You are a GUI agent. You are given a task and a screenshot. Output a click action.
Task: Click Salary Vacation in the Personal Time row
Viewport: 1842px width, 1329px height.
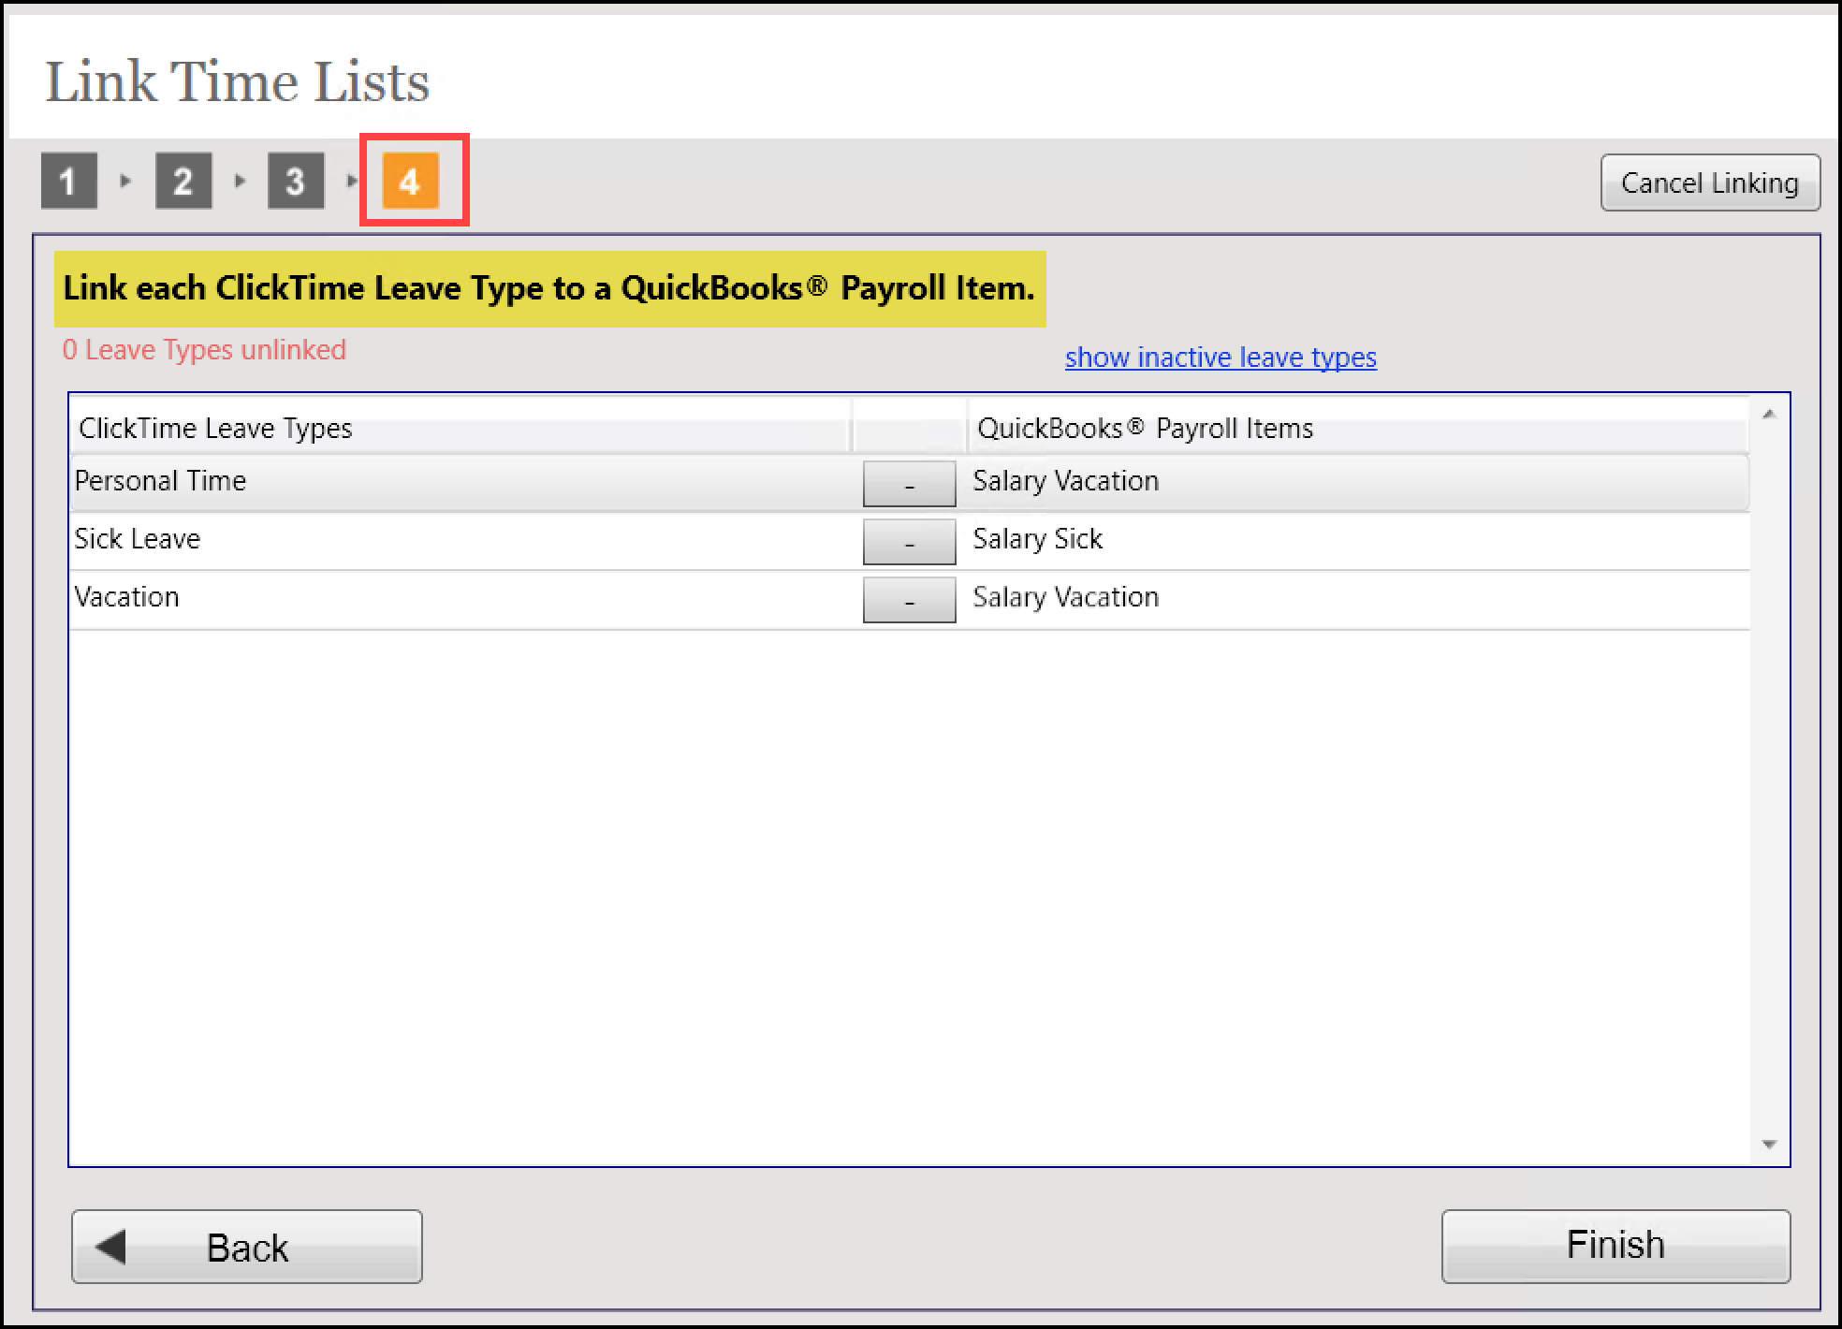1066,481
